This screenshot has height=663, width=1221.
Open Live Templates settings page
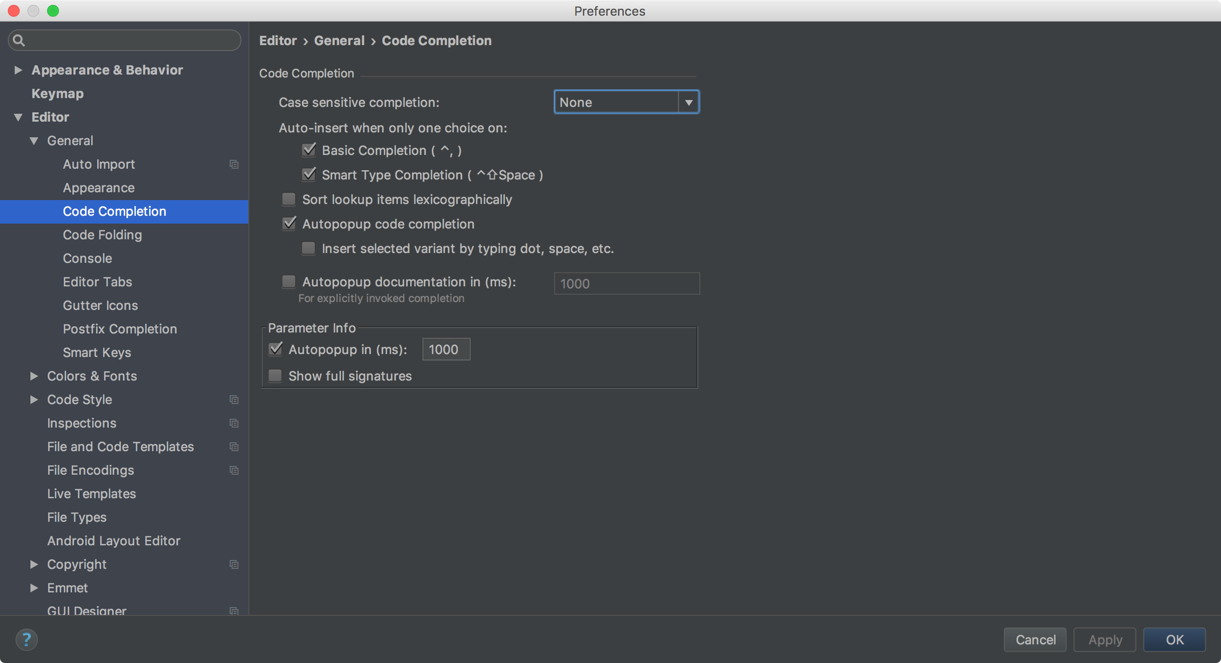tap(91, 493)
